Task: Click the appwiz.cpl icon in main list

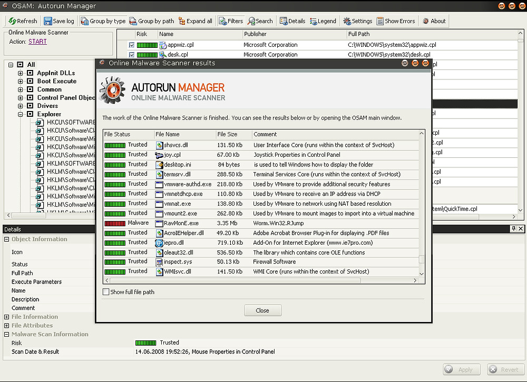Action: pyautogui.click(x=163, y=45)
